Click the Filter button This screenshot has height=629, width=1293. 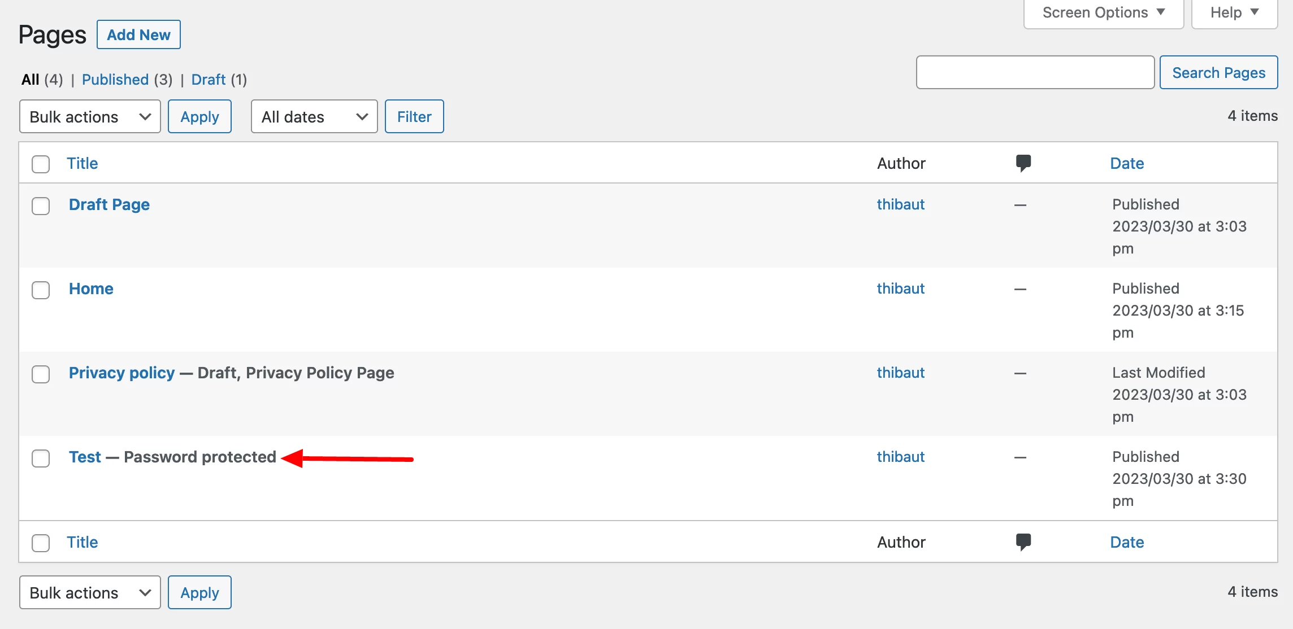[414, 116]
